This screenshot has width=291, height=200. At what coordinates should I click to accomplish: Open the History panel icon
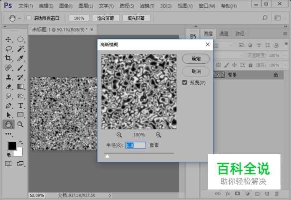tap(193, 37)
